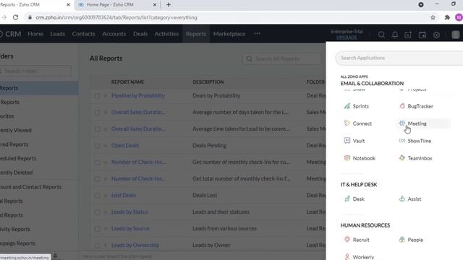Open the Vault app
463x260 pixels.
pos(354,141)
